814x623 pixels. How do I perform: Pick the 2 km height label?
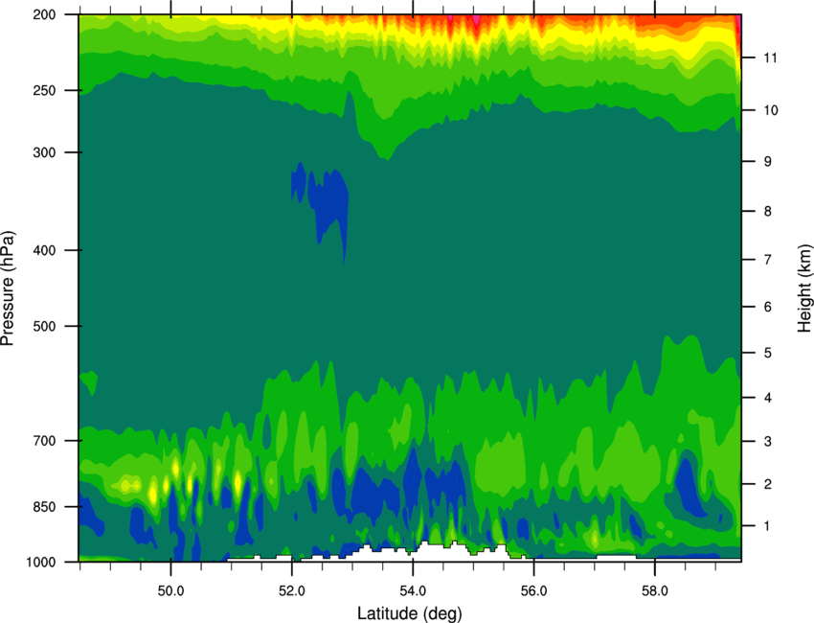tap(768, 484)
